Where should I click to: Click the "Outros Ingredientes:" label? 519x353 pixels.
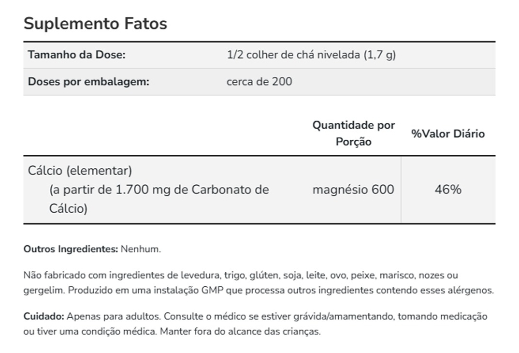tap(71, 250)
